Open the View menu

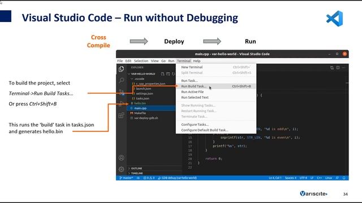coord(154,61)
